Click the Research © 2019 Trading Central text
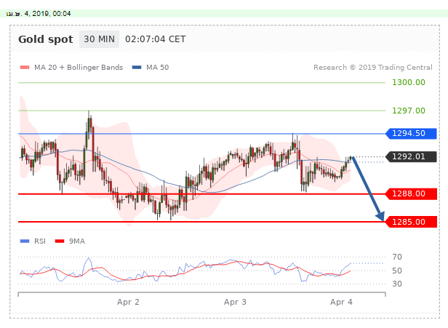This screenshot has height=328, width=448. (x=373, y=68)
